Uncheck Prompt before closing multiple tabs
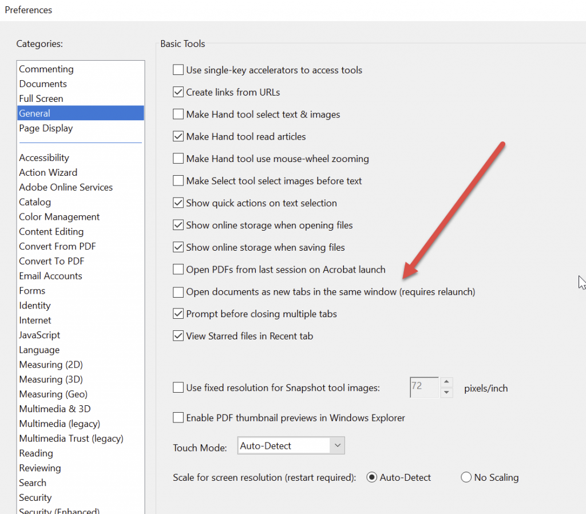The height and width of the screenshot is (514, 586). (179, 314)
